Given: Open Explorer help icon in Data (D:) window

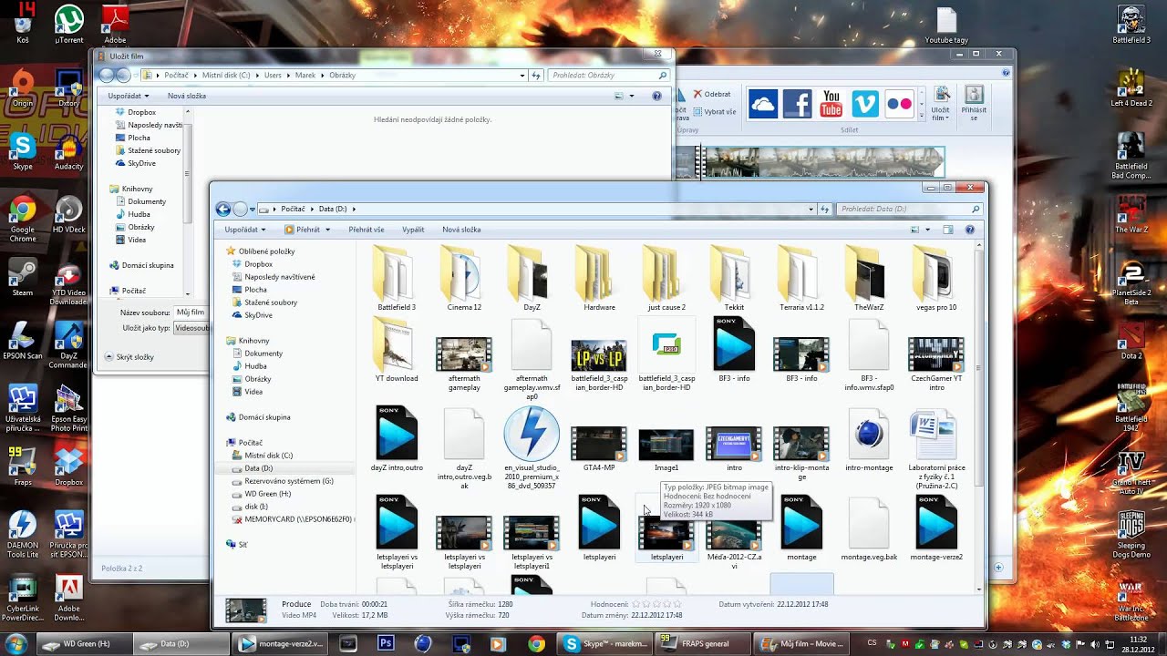Looking at the screenshot, I should click(969, 230).
